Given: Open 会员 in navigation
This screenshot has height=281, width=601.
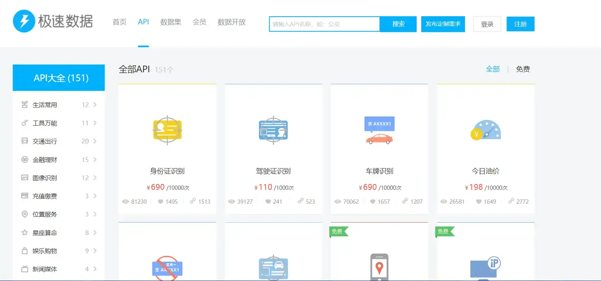Looking at the screenshot, I should tap(199, 22).
